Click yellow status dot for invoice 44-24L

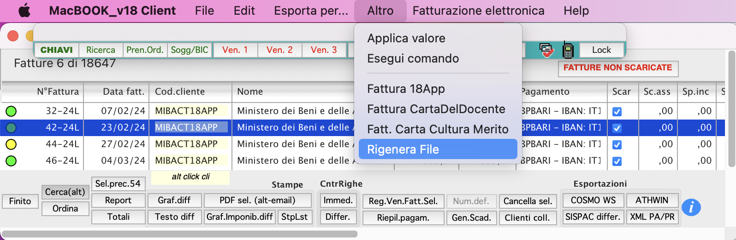click(x=11, y=144)
